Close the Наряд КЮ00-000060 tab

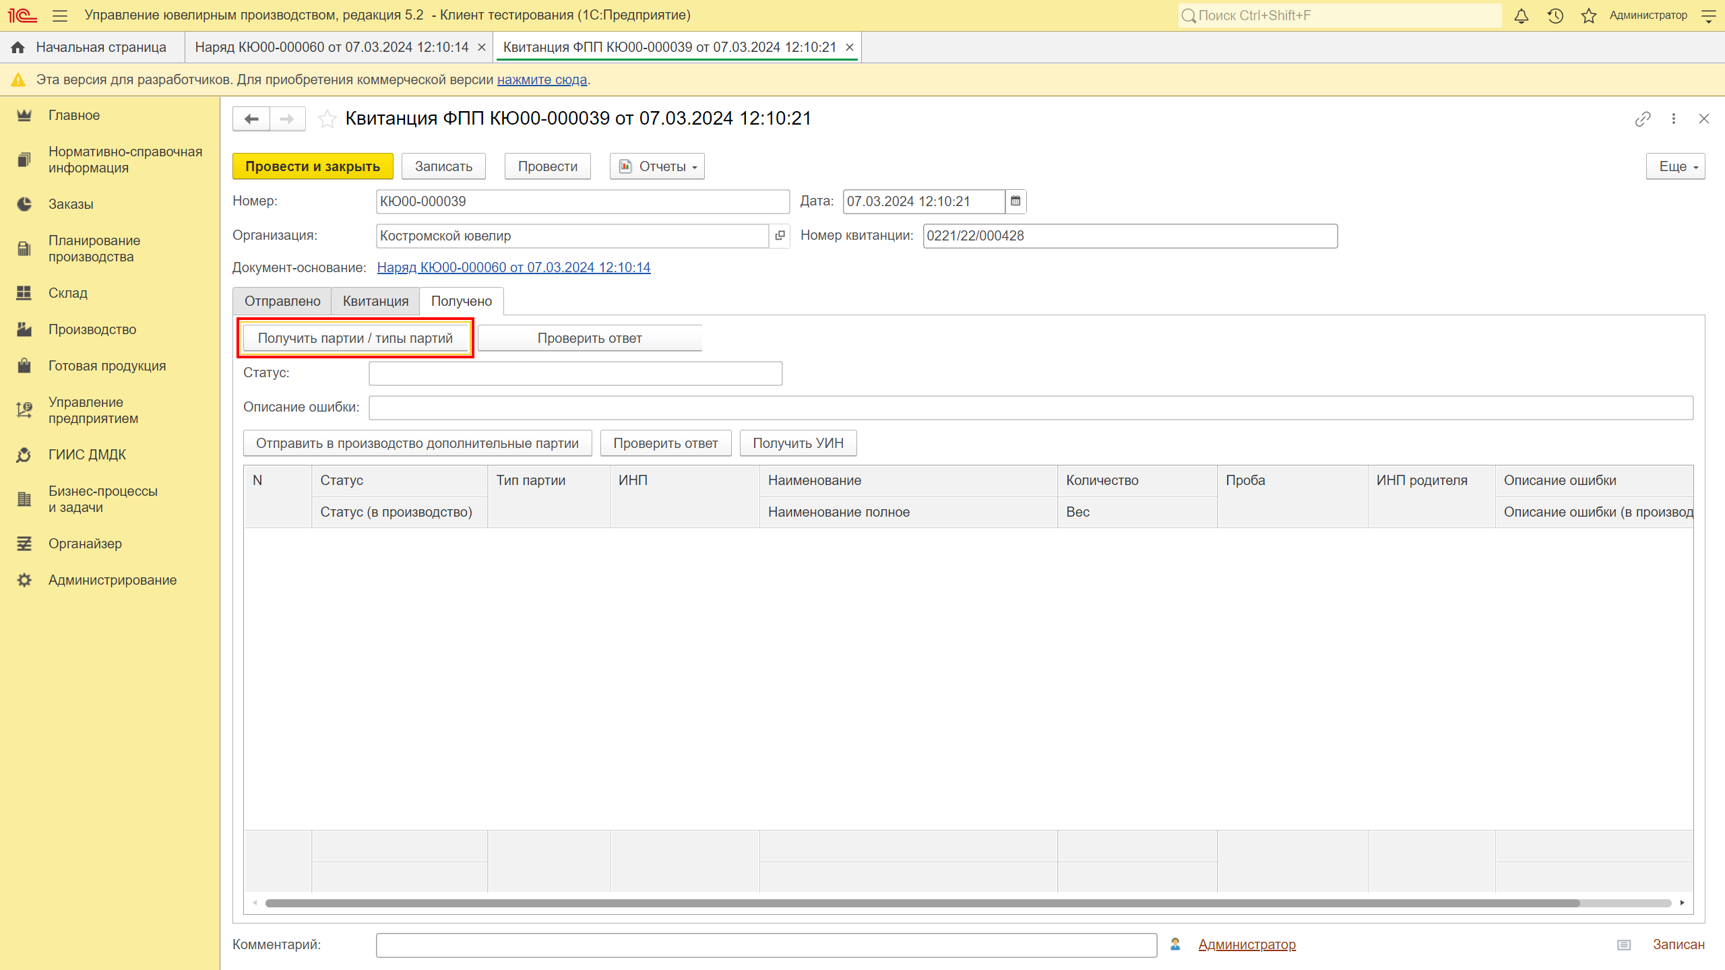pyautogui.click(x=482, y=47)
